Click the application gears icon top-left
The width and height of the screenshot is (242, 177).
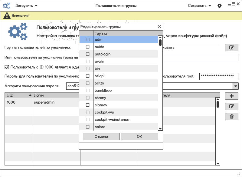[7, 6]
